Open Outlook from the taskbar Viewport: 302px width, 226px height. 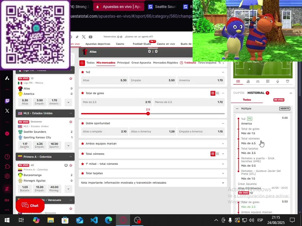coord(80,220)
